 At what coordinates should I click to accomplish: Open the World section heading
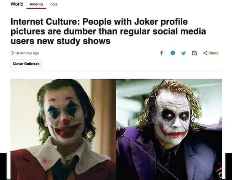click(17, 4)
